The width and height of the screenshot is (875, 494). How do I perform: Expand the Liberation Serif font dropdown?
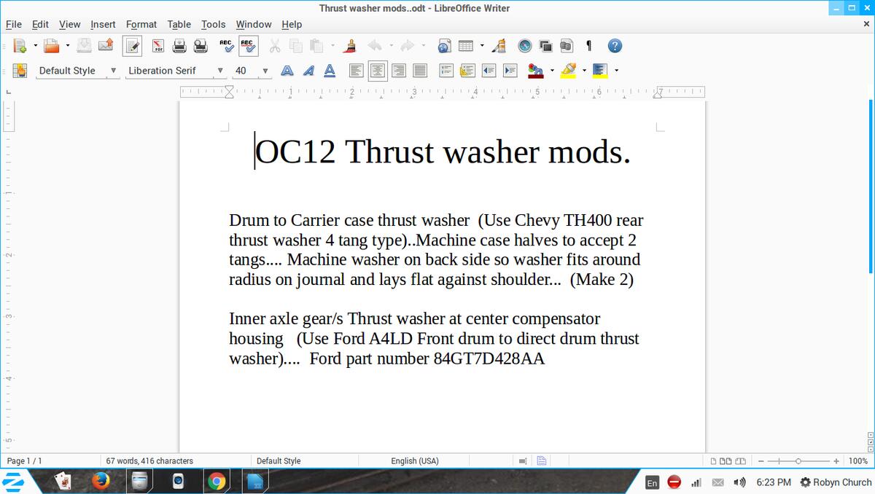pyautogui.click(x=220, y=71)
